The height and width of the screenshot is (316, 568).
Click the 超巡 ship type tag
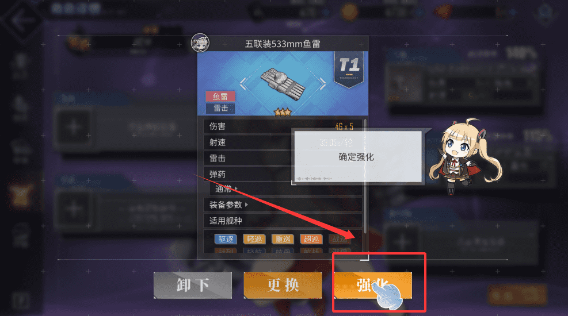[x=311, y=239]
